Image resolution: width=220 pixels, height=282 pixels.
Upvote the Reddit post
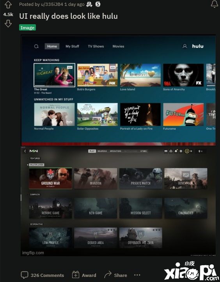[x=8, y=5]
